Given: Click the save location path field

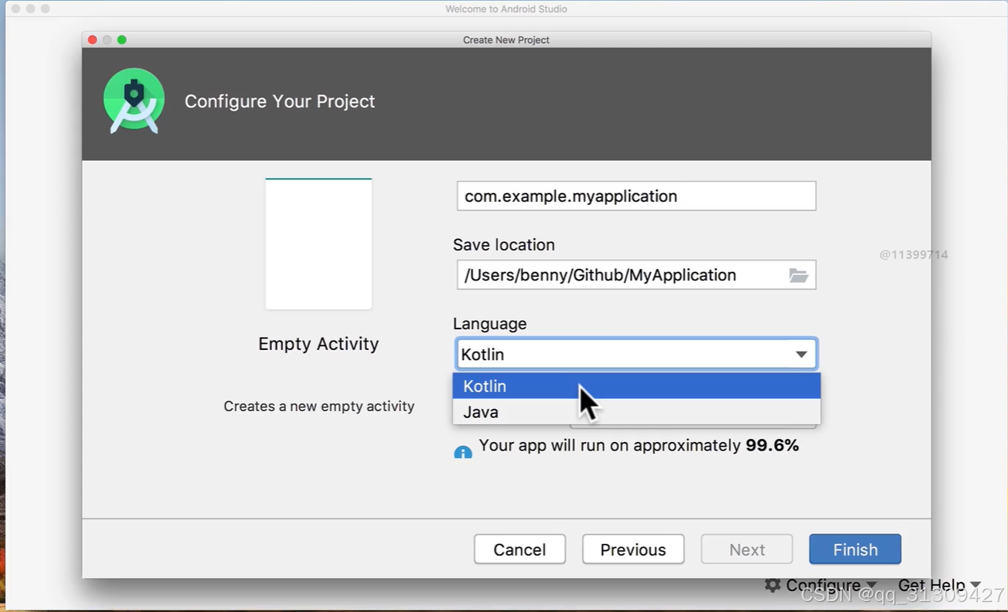Looking at the screenshot, I should pos(618,274).
